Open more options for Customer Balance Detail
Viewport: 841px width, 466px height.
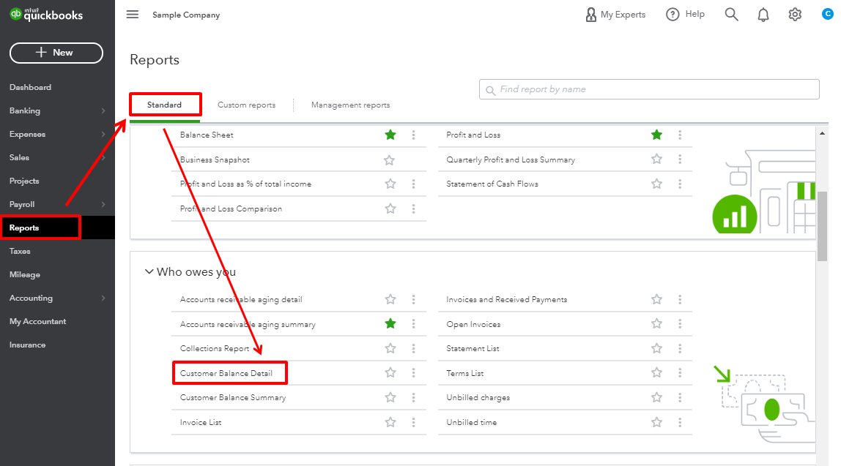(413, 373)
